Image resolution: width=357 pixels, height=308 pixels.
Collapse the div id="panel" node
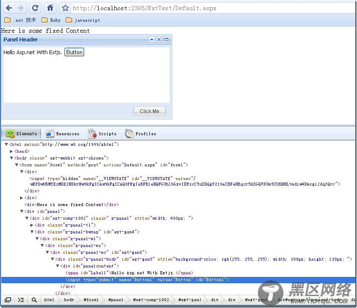coord(22,211)
